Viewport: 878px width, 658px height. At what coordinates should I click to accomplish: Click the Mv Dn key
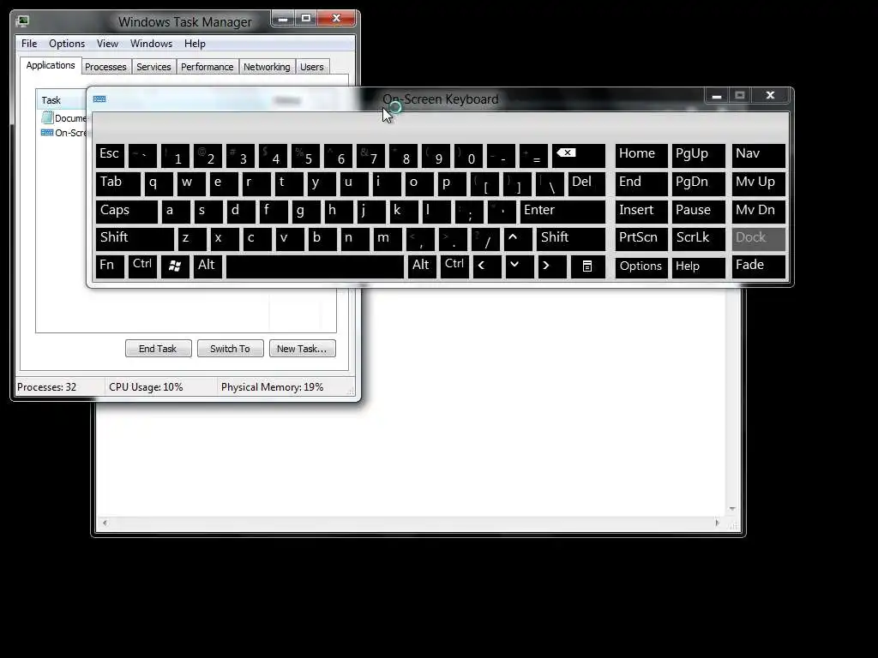pyautogui.click(x=758, y=211)
